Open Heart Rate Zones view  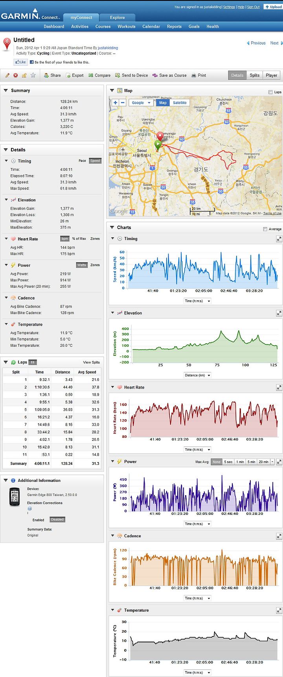click(95, 239)
